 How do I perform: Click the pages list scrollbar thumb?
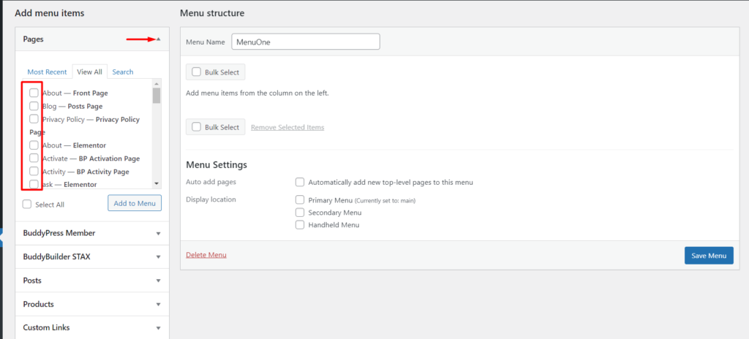click(x=157, y=96)
